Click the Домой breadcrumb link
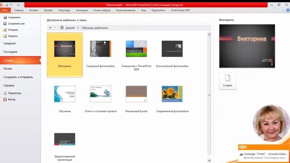 tap(70, 28)
